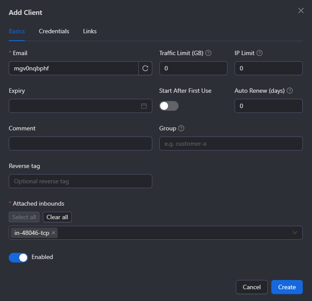Viewport: 312px width, 301px height.
Task: Click the IP Limit input field
Action: (269, 68)
